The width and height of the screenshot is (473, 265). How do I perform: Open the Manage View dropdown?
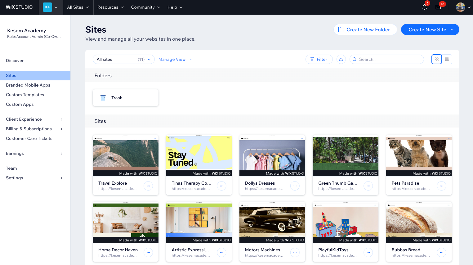point(175,59)
